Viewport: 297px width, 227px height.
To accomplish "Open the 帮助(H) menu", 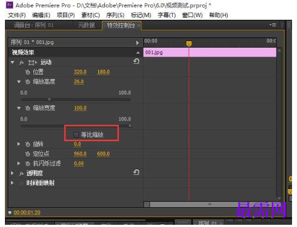I will click(218, 15).
